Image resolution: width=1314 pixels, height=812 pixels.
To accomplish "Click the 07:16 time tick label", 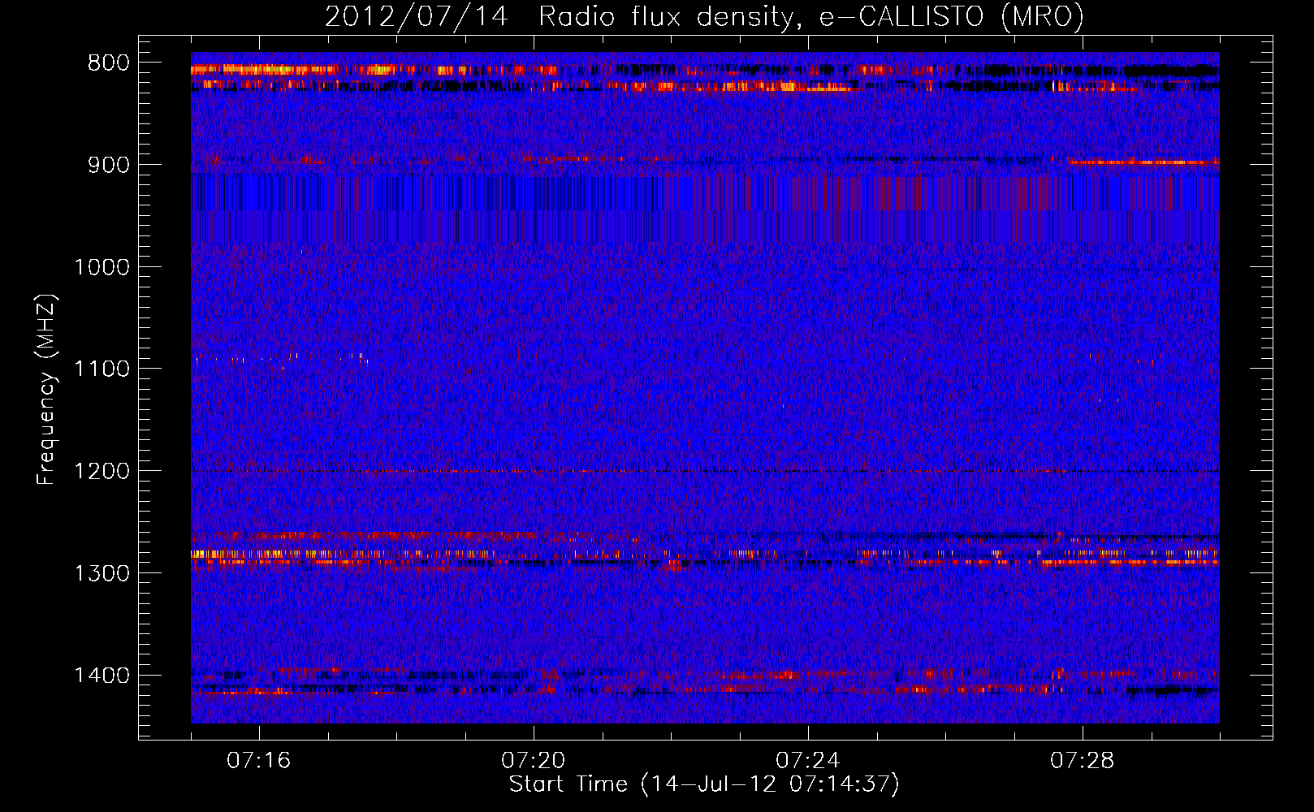I will click(x=258, y=761).
